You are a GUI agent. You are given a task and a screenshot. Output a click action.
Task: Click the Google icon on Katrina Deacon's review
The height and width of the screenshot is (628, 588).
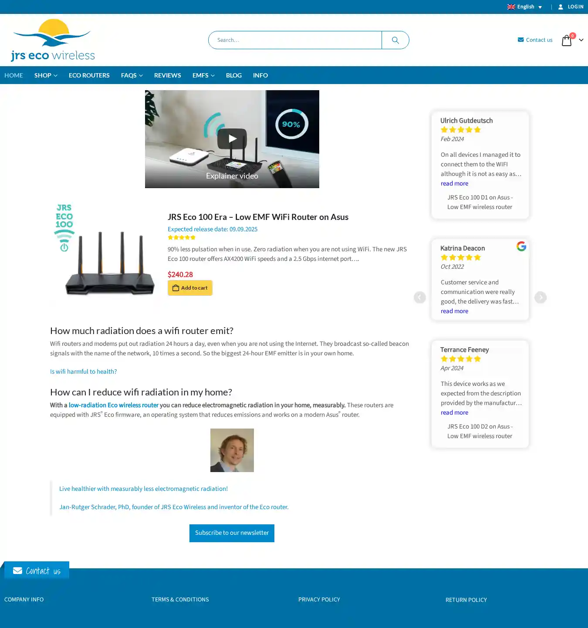521,246
